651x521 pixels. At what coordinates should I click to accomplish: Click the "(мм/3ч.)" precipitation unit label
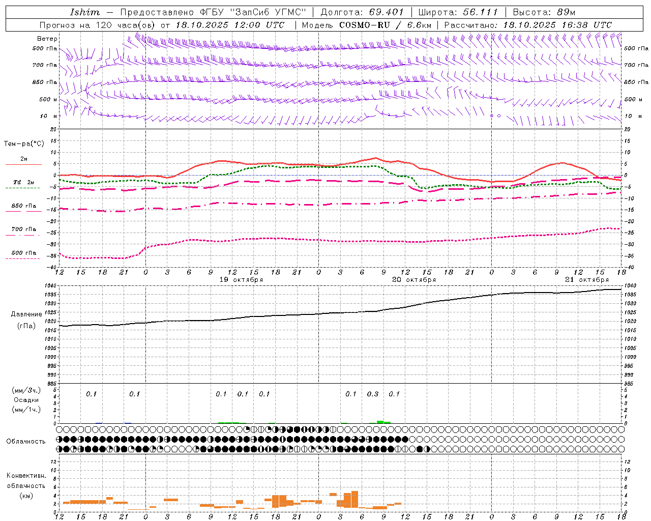coord(26,390)
